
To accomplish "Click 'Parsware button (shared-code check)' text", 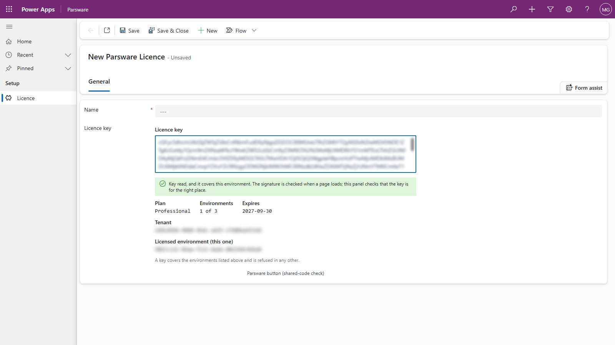I will [286, 273].
